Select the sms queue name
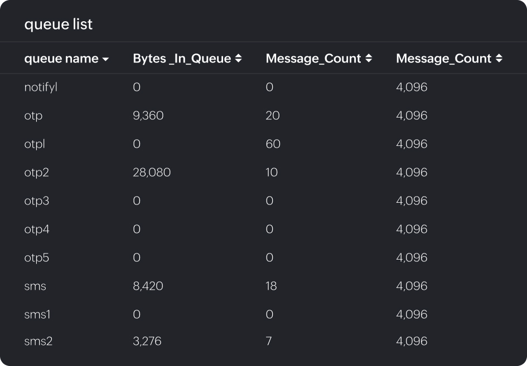The height and width of the screenshot is (366, 527). [x=35, y=286]
